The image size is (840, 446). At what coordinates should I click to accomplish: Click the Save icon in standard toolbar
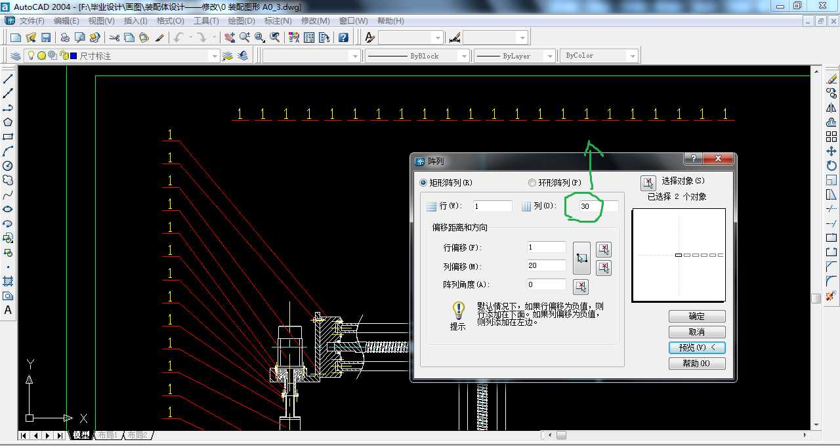46,37
